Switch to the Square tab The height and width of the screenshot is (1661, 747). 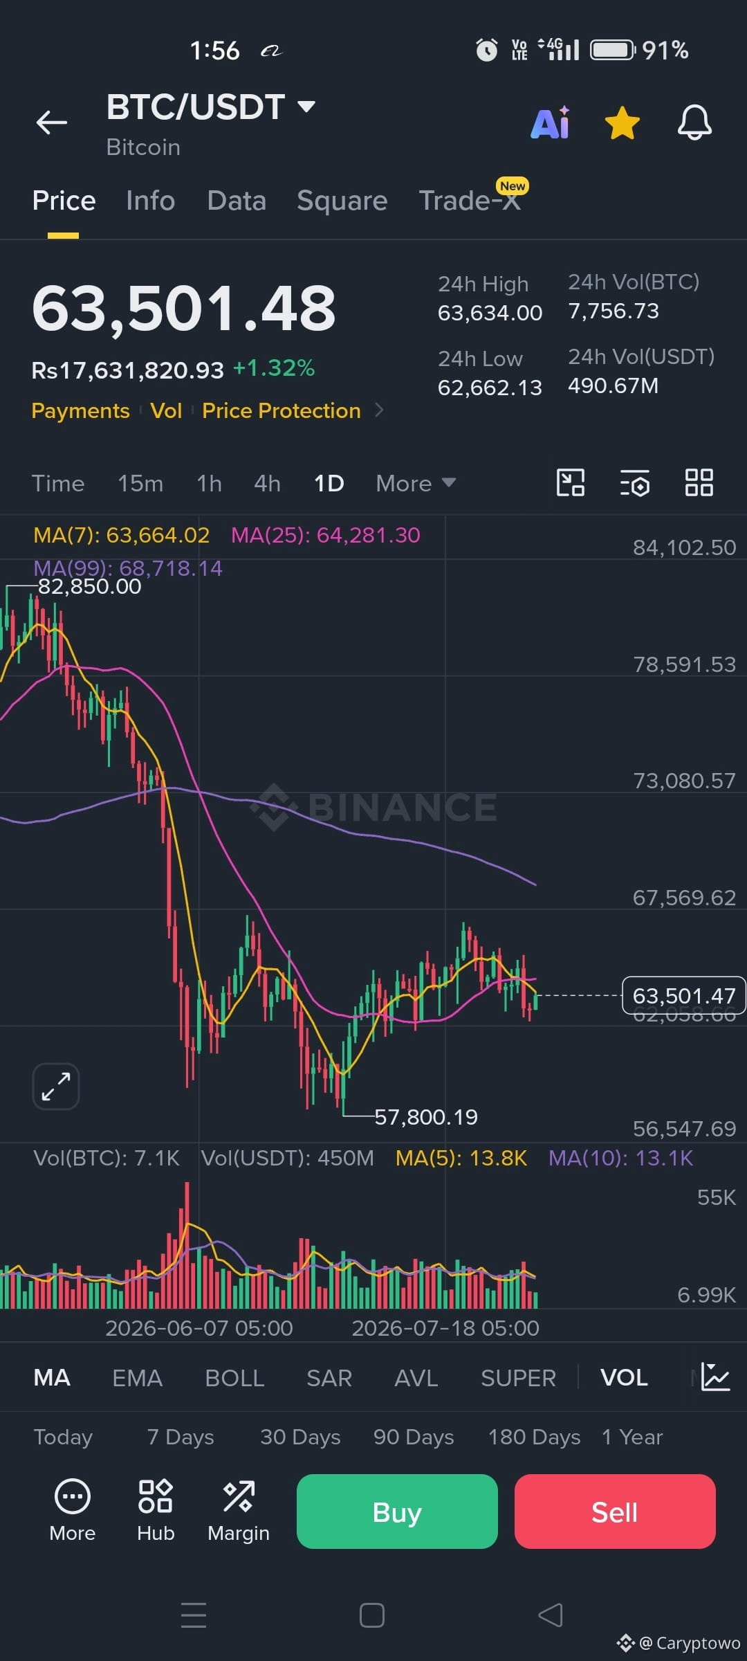pos(342,201)
